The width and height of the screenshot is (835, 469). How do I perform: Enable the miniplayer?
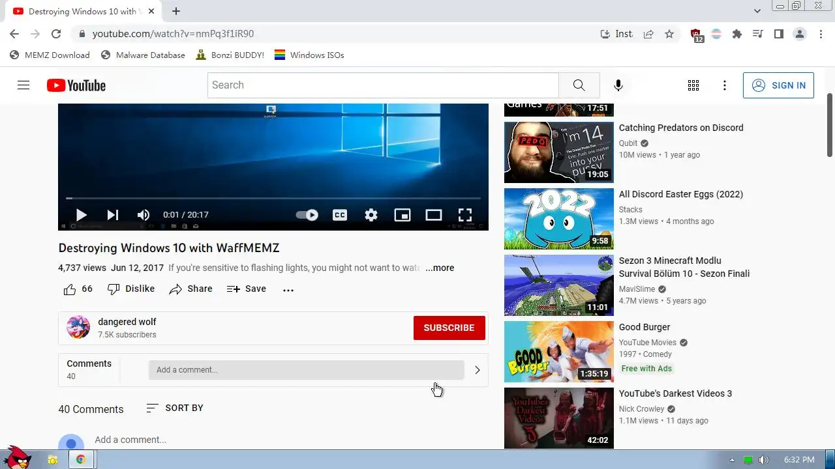click(x=402, y=215)
